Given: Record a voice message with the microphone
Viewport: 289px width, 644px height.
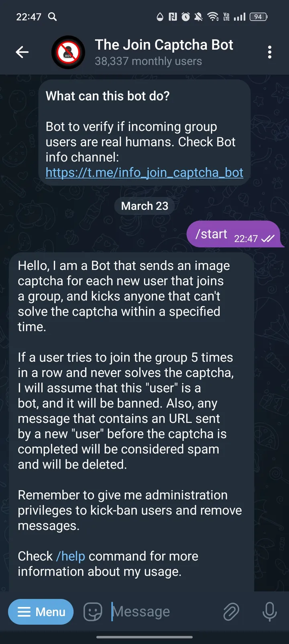Looking at the screenshot, I should (269, 611).
